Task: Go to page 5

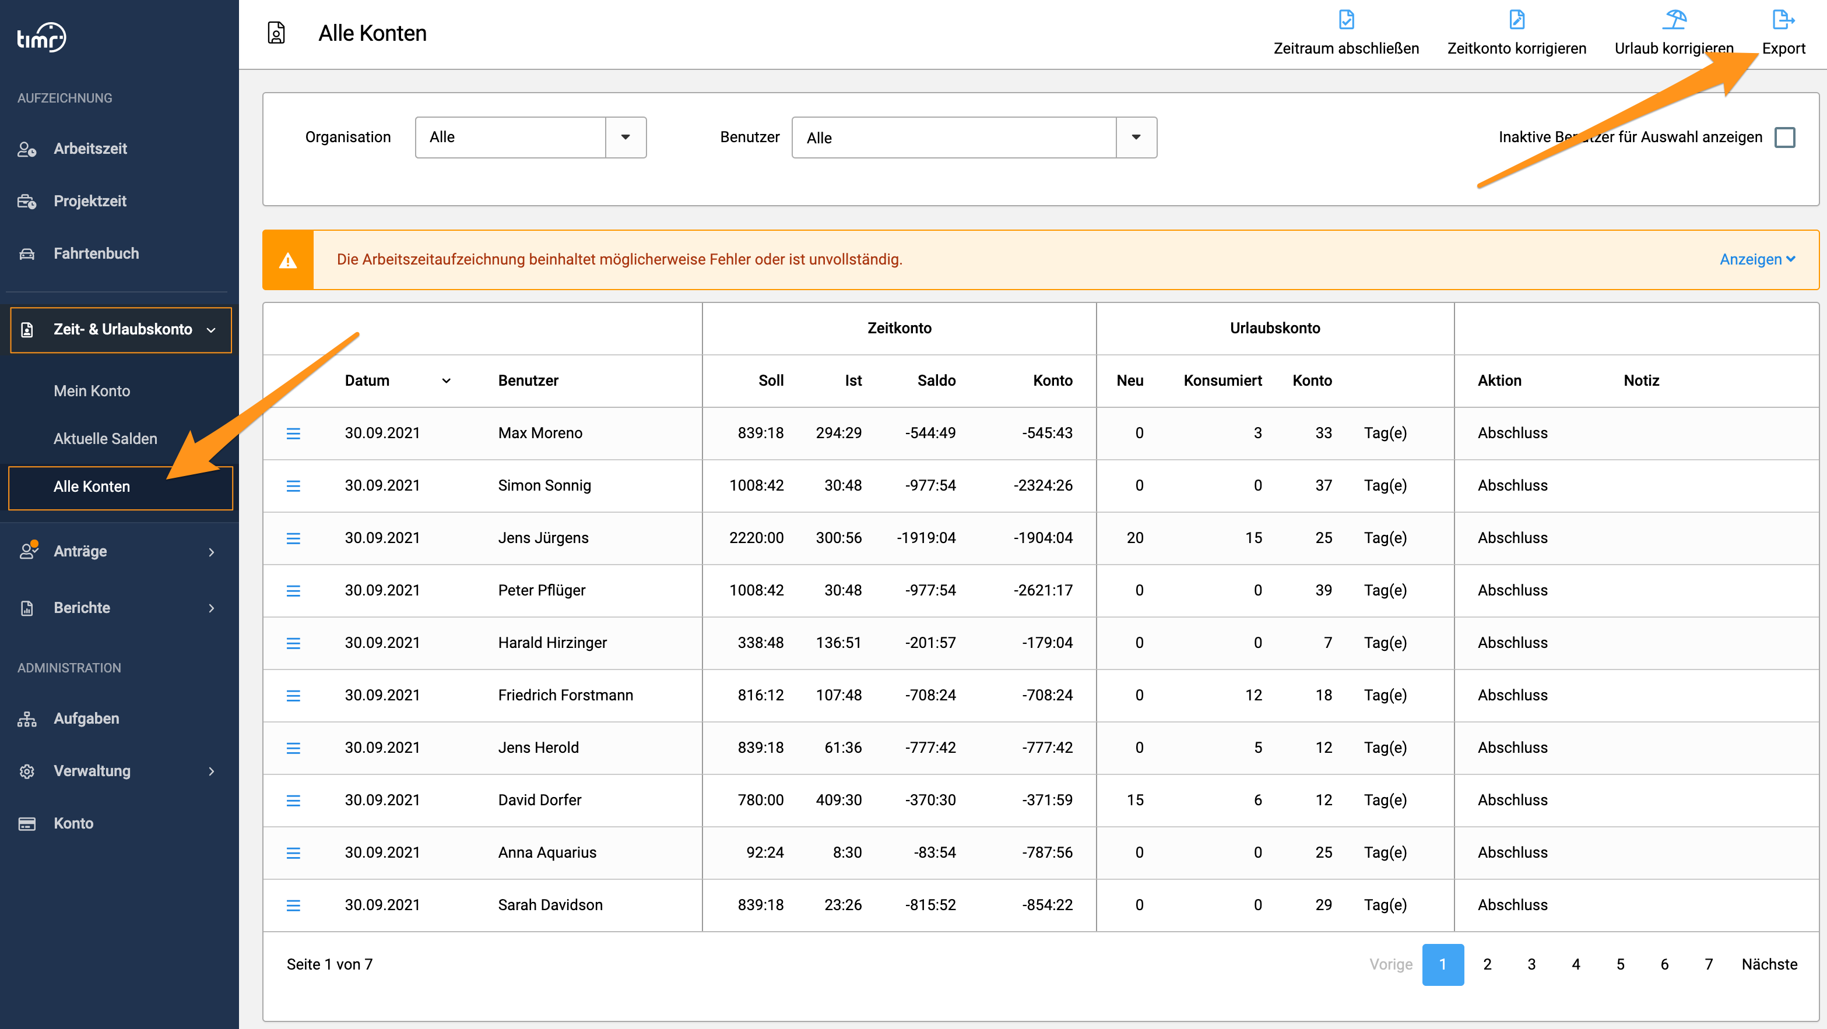Action: [1620, 964]
